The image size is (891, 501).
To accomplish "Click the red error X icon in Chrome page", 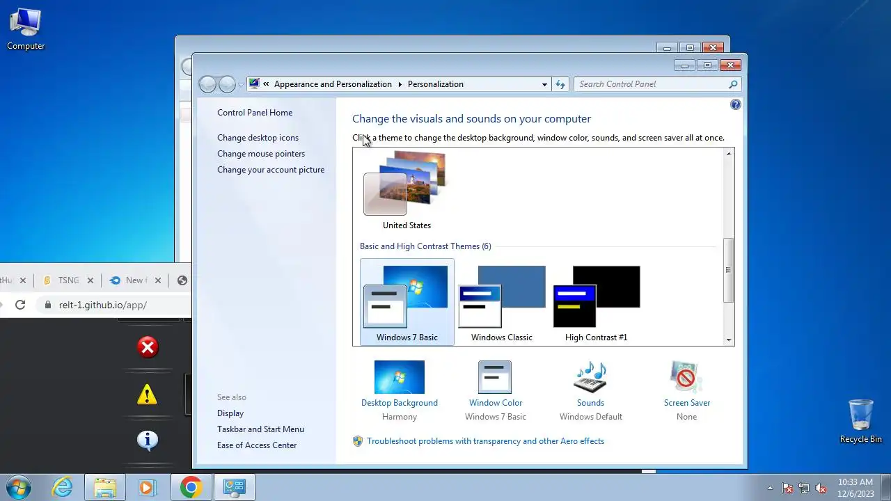I will pyautogui.click(x=148, y=347).
